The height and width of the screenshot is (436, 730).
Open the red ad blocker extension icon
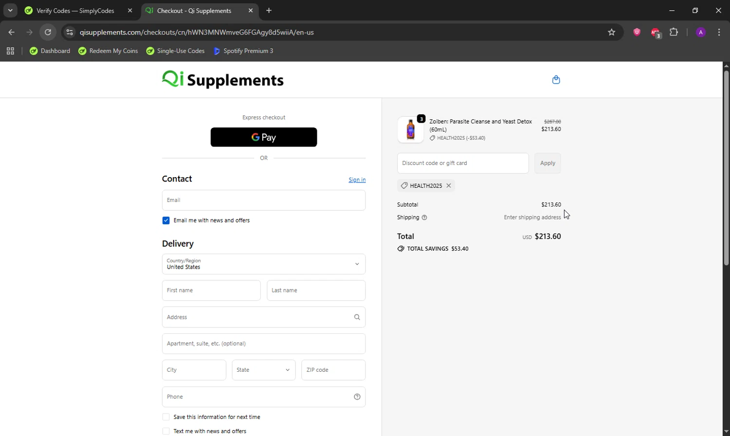pyautogui.click(x=656, y=33)
